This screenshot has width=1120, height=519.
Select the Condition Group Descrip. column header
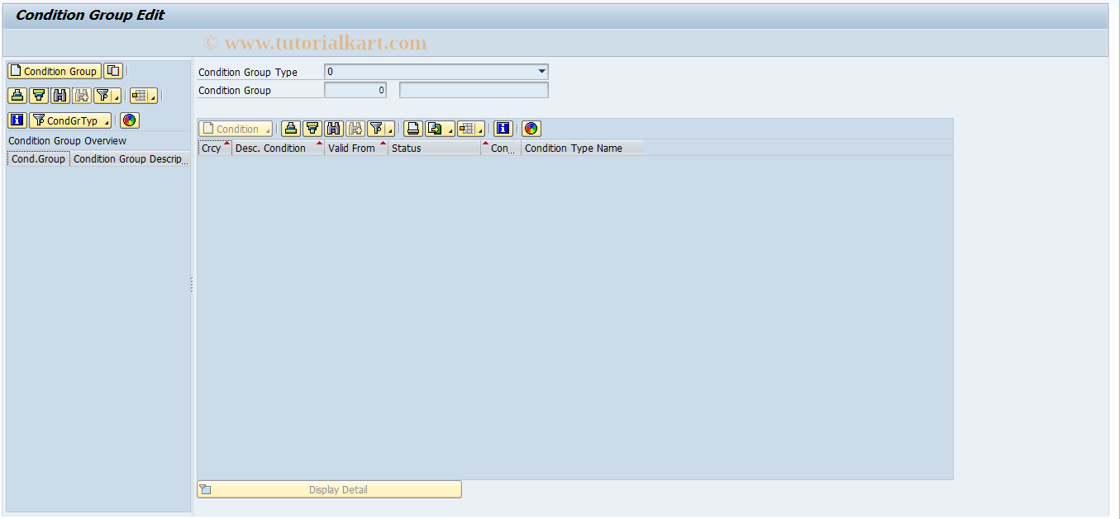click(x=130, y=159)
